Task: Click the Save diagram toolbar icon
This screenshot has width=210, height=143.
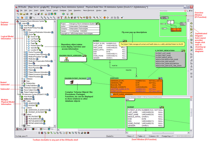Action: (24, 14)
